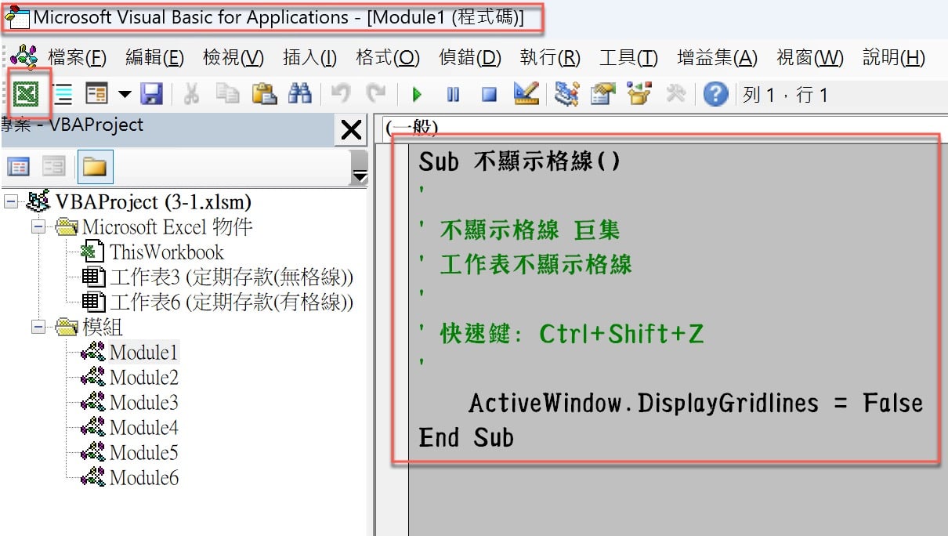Select Module1 in the project tree

(x=144, y=353)
